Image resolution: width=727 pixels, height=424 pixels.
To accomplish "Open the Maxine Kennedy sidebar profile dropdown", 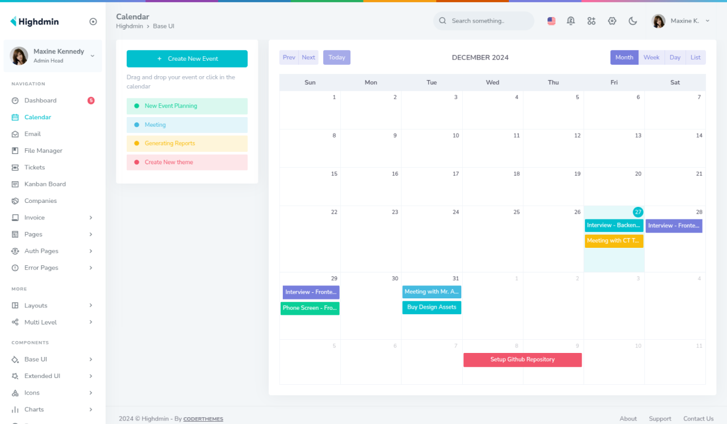I will (53, 56).
